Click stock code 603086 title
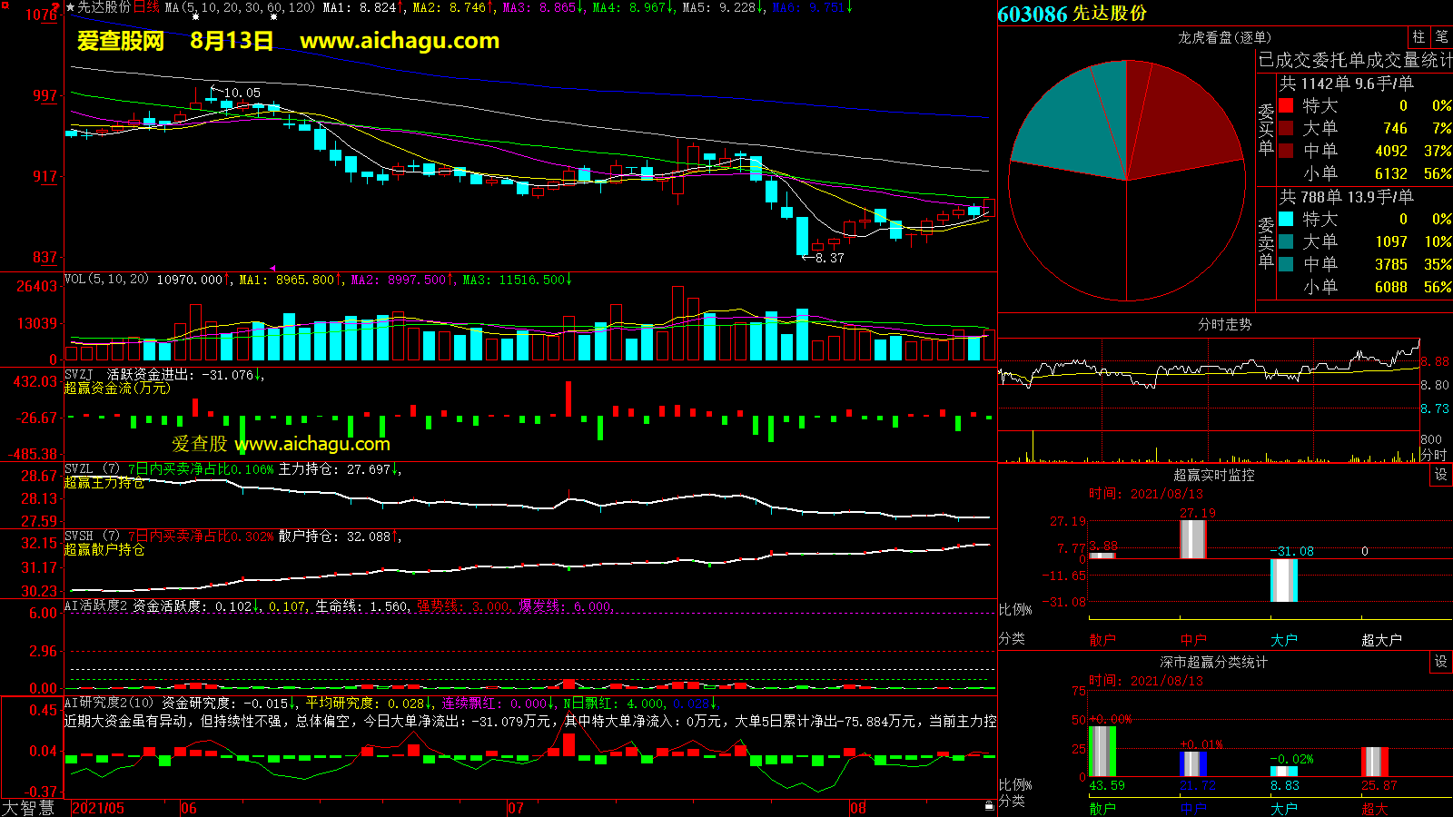Viewport: 1453px width, 817px height. tap(1033, 14)
